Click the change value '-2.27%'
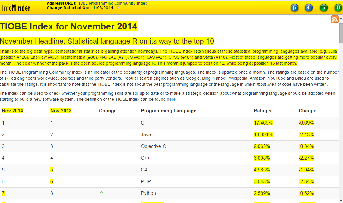The image size is (343, 203). [x=306, y=158]
